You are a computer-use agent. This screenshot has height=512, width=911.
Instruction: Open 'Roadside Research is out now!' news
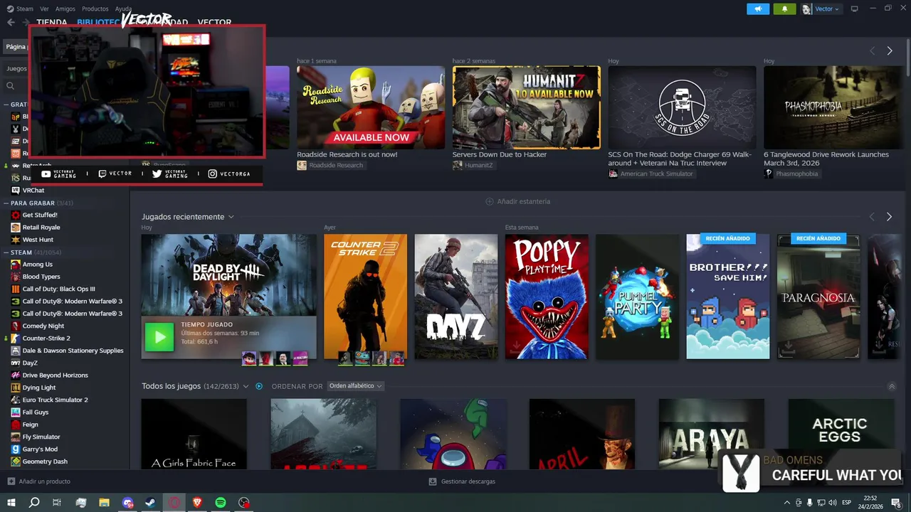coord(347,154)
